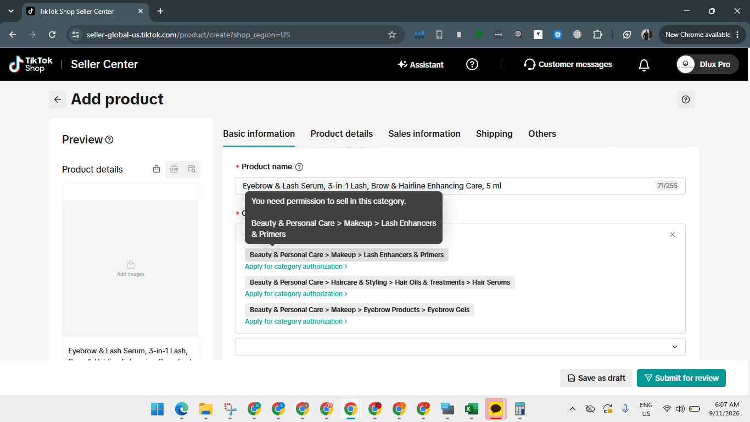Select the Lash Enhancers & Primers category suggestion
The image size is (750, 422).
(x=346, y=255)
